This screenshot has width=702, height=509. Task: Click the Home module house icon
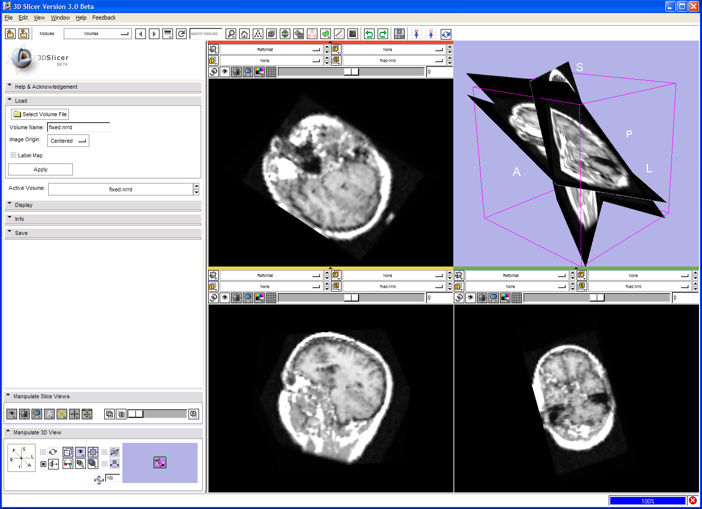click(244, 34)
